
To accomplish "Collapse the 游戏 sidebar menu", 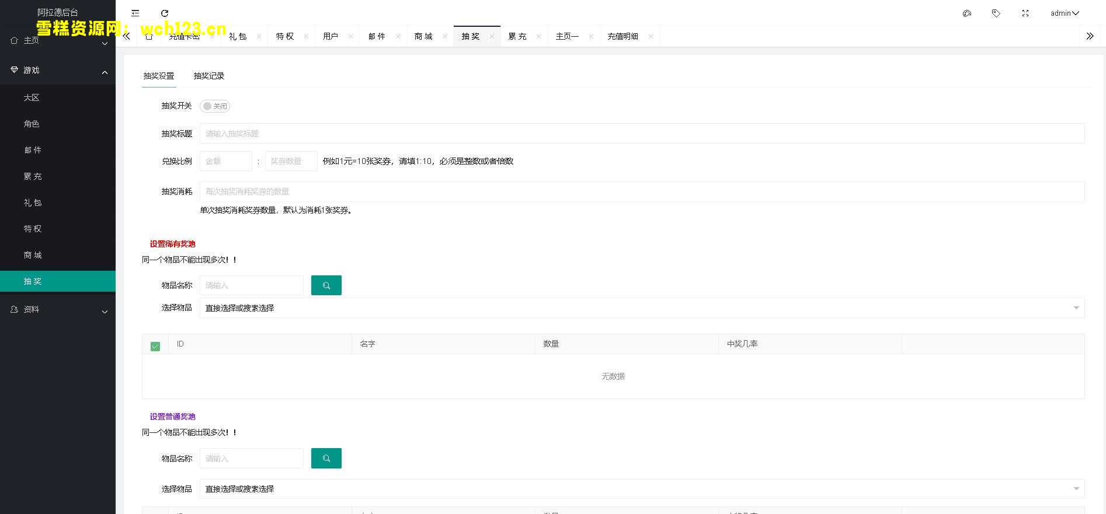I will (58, 70).
